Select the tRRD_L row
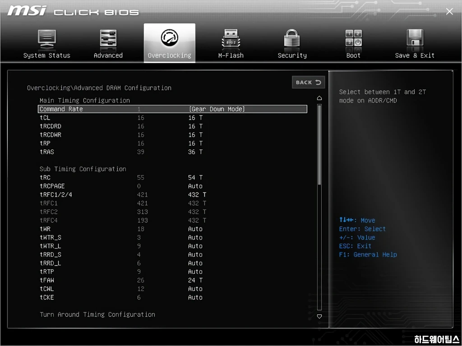Viewport: 462px width, 346px height. [172, 263]
